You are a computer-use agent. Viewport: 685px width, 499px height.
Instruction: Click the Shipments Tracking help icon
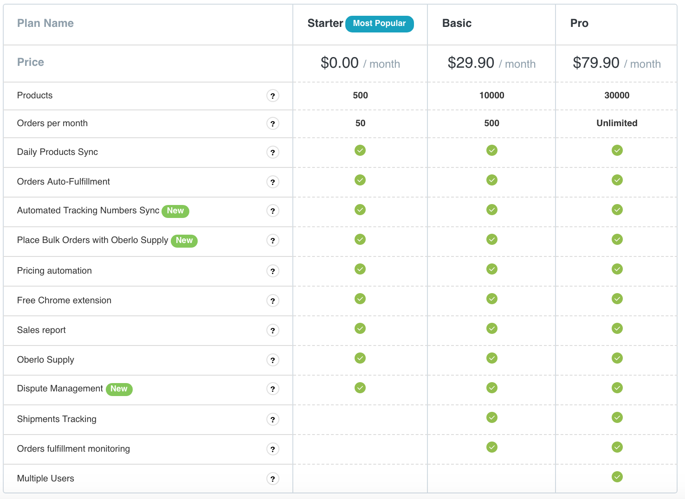point(273,420)
